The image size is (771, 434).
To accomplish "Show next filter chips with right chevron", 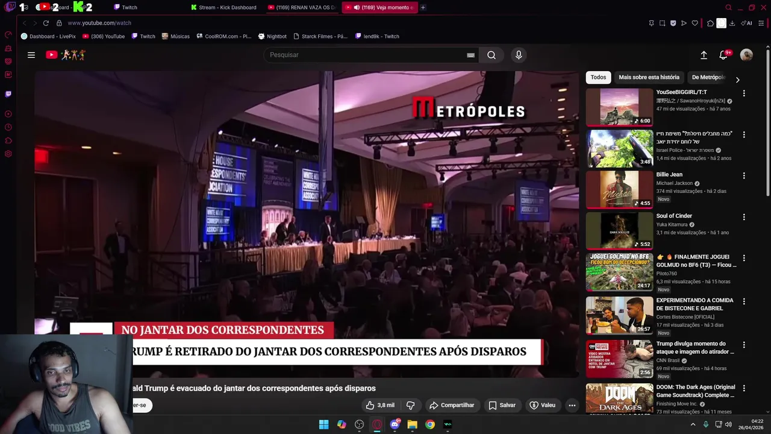I will [x=737, y=80].
